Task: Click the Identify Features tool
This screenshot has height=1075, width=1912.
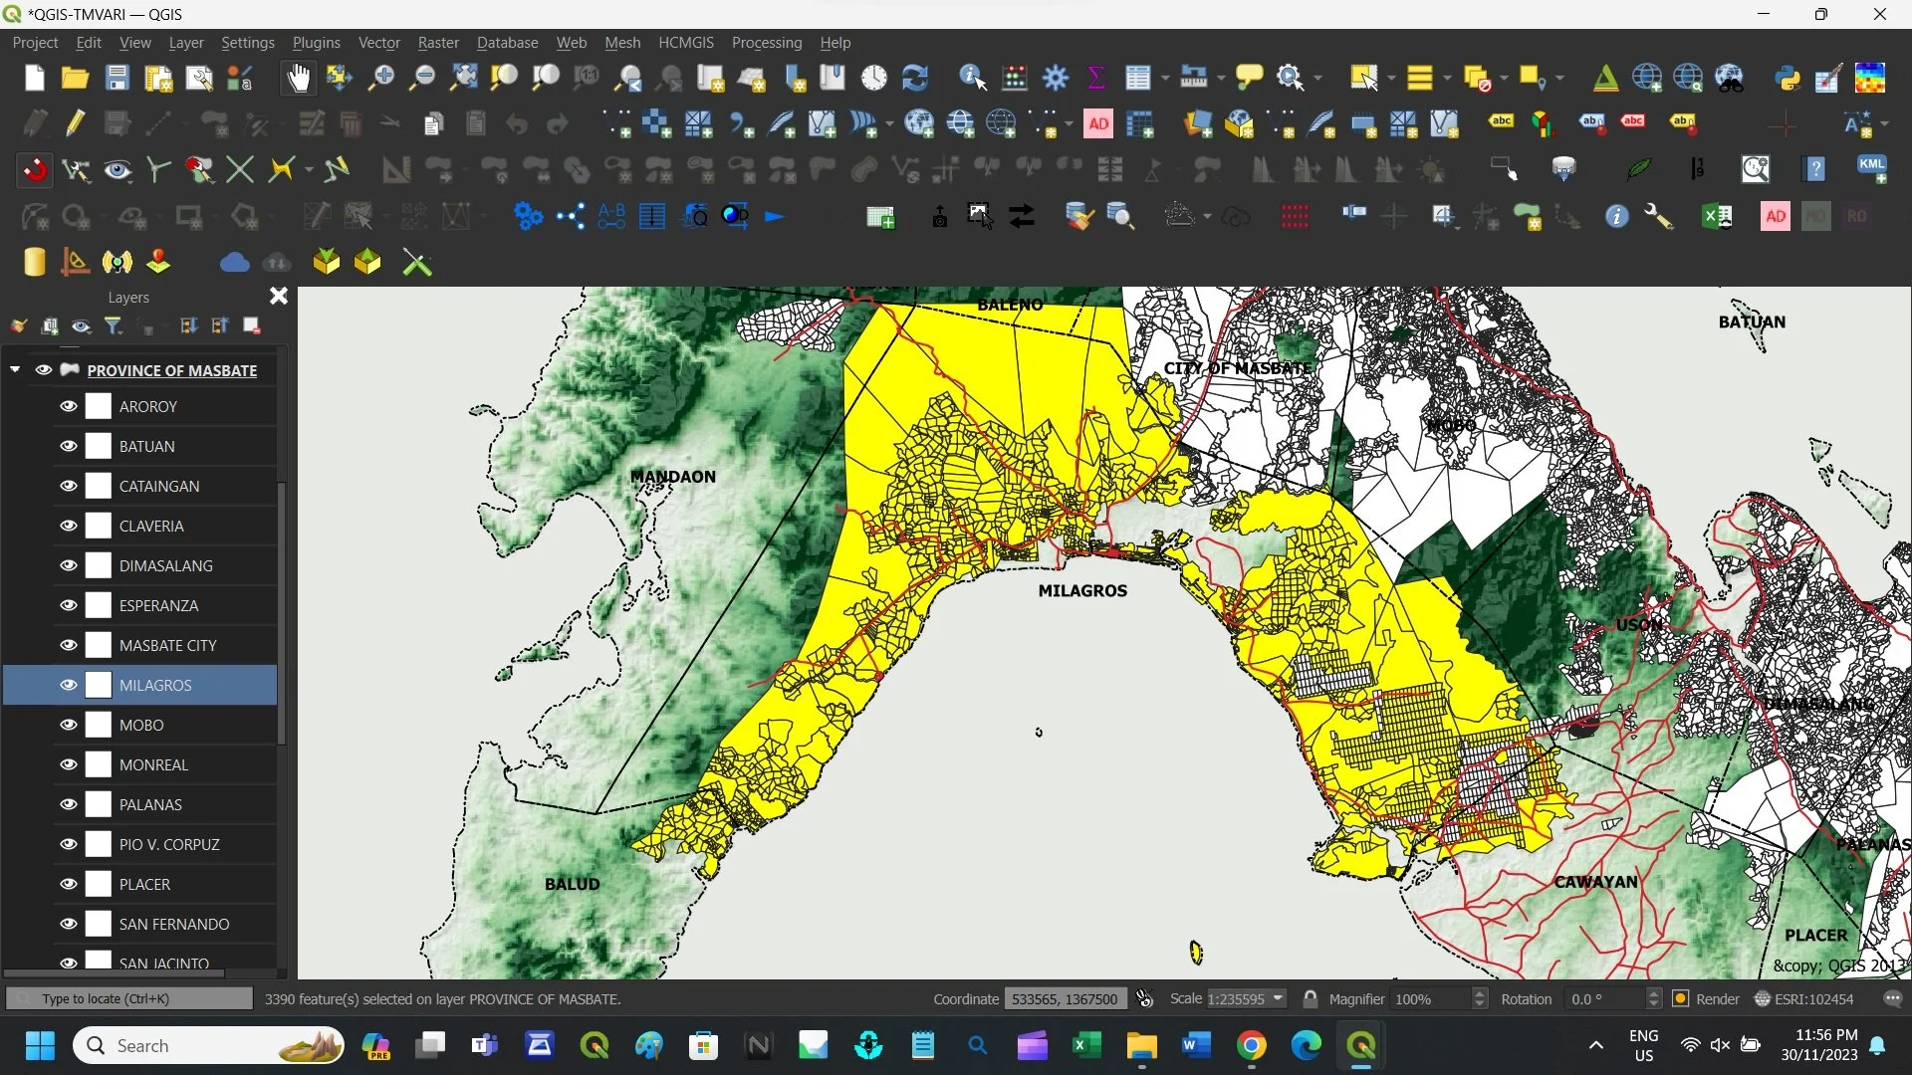Action: point(972,78)
